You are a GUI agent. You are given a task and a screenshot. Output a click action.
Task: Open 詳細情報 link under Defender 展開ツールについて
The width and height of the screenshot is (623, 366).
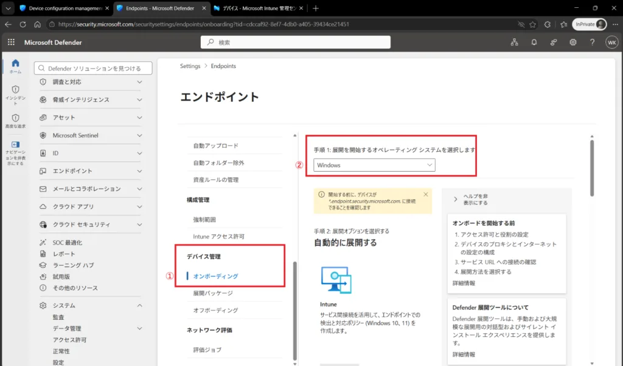coord(464,354)
